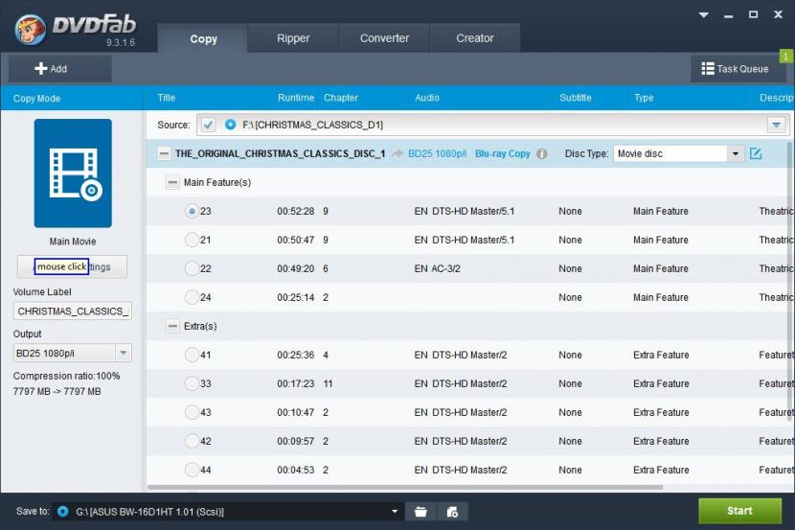Click the BD25 1080p/i link
Viewport: 795px width, 530px height.
437,153
